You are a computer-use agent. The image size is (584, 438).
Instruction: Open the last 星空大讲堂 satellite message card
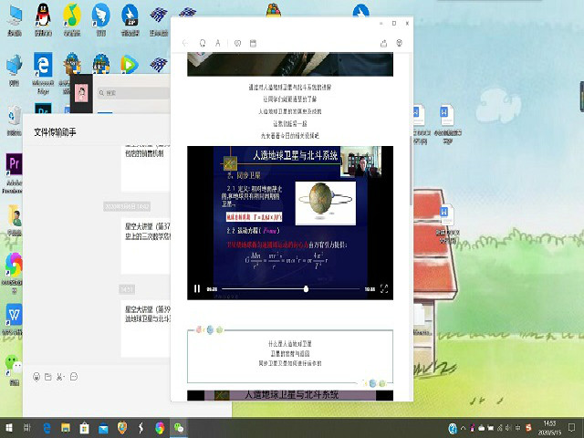pyautogui.click(x=146, y=329)
